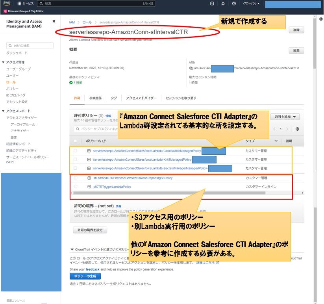Open the feedback link
324x304 pixels.
(x=93, y=269)
